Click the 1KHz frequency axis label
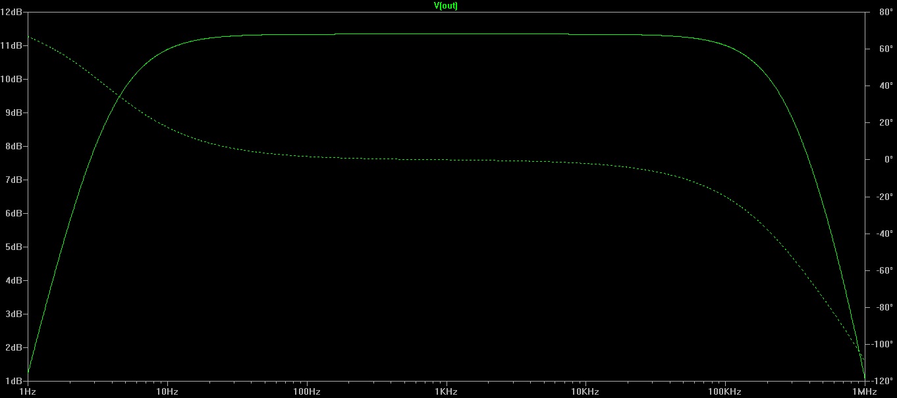 447,391
